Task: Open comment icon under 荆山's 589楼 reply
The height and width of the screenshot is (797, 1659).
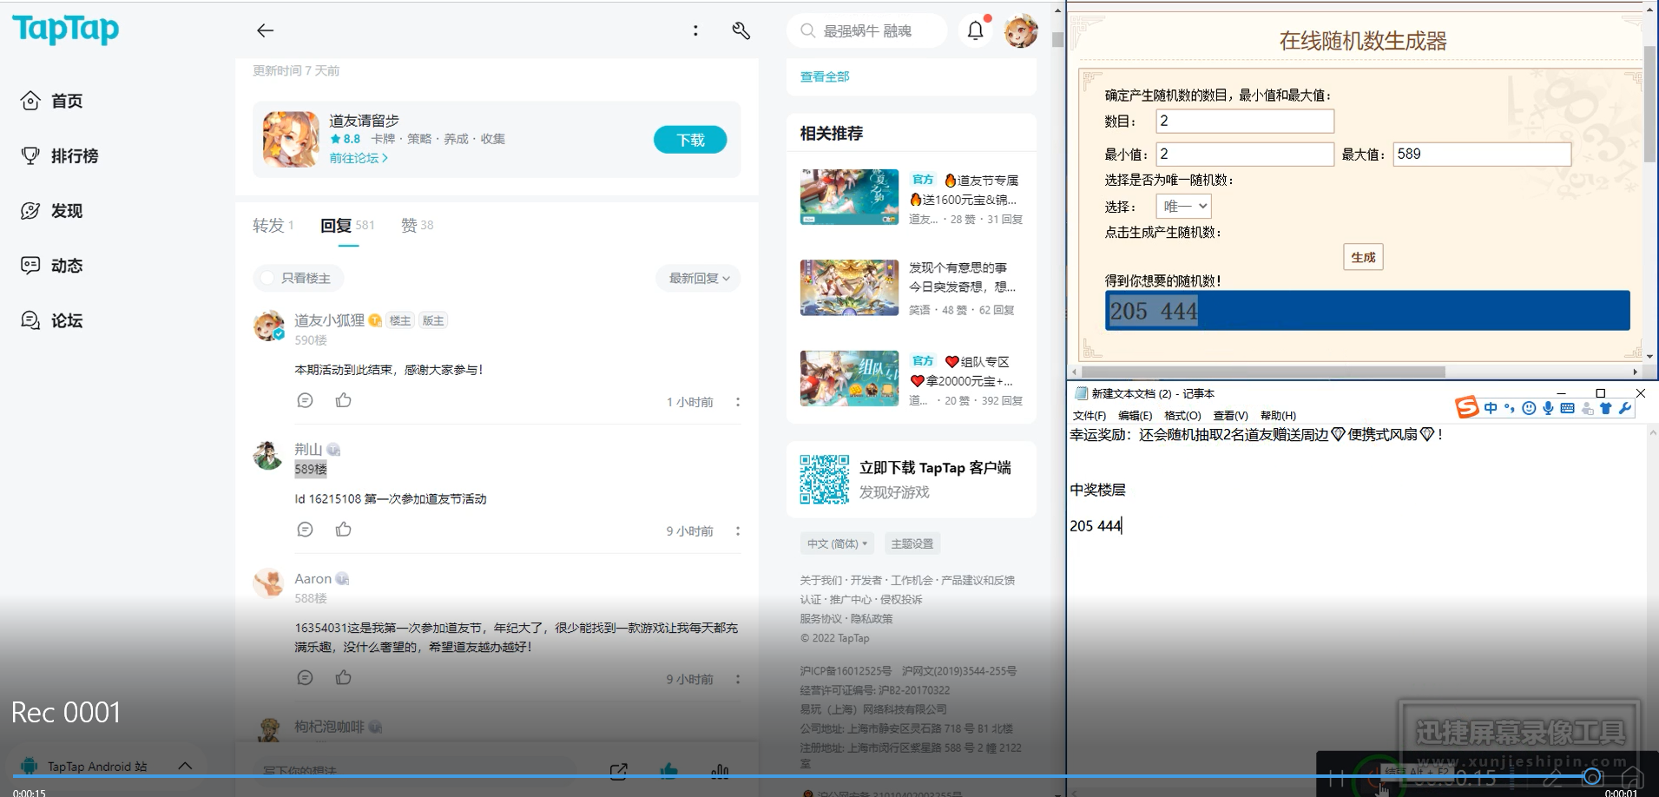Action: 305,530
